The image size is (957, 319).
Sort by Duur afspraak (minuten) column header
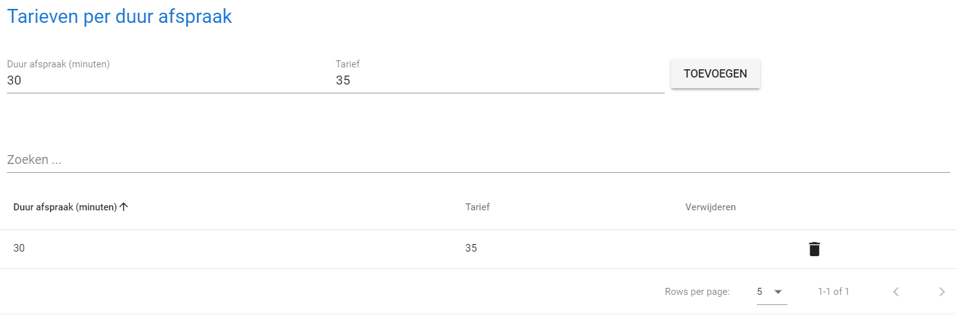(65, 207)
